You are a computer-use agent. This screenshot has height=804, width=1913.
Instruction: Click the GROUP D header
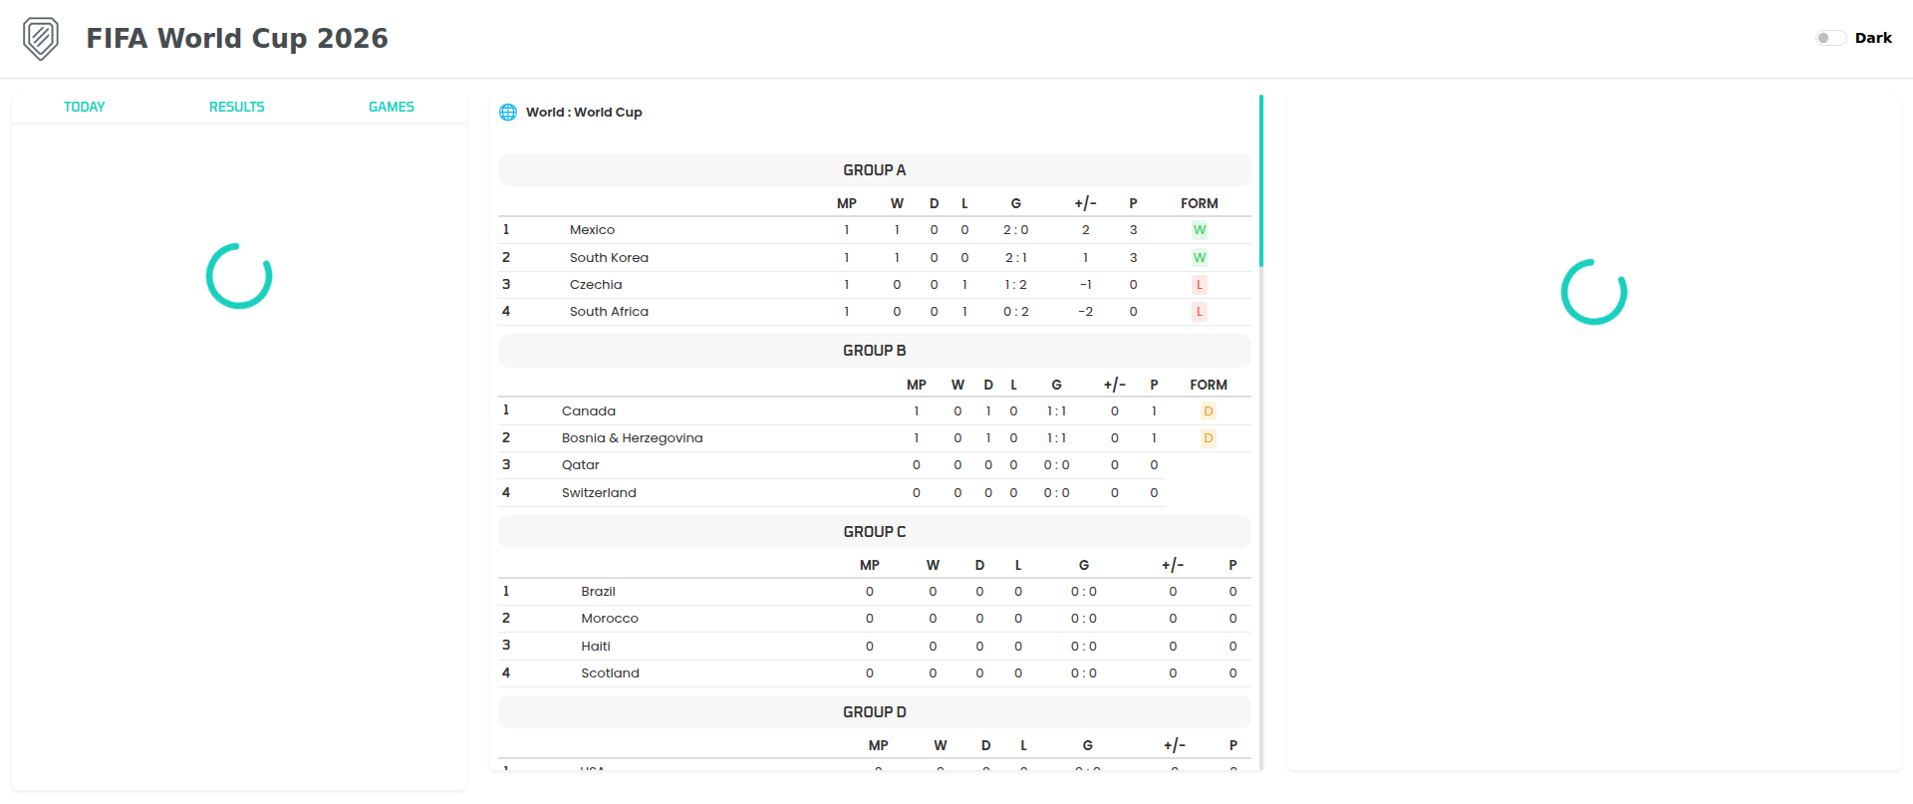point(875,712)
